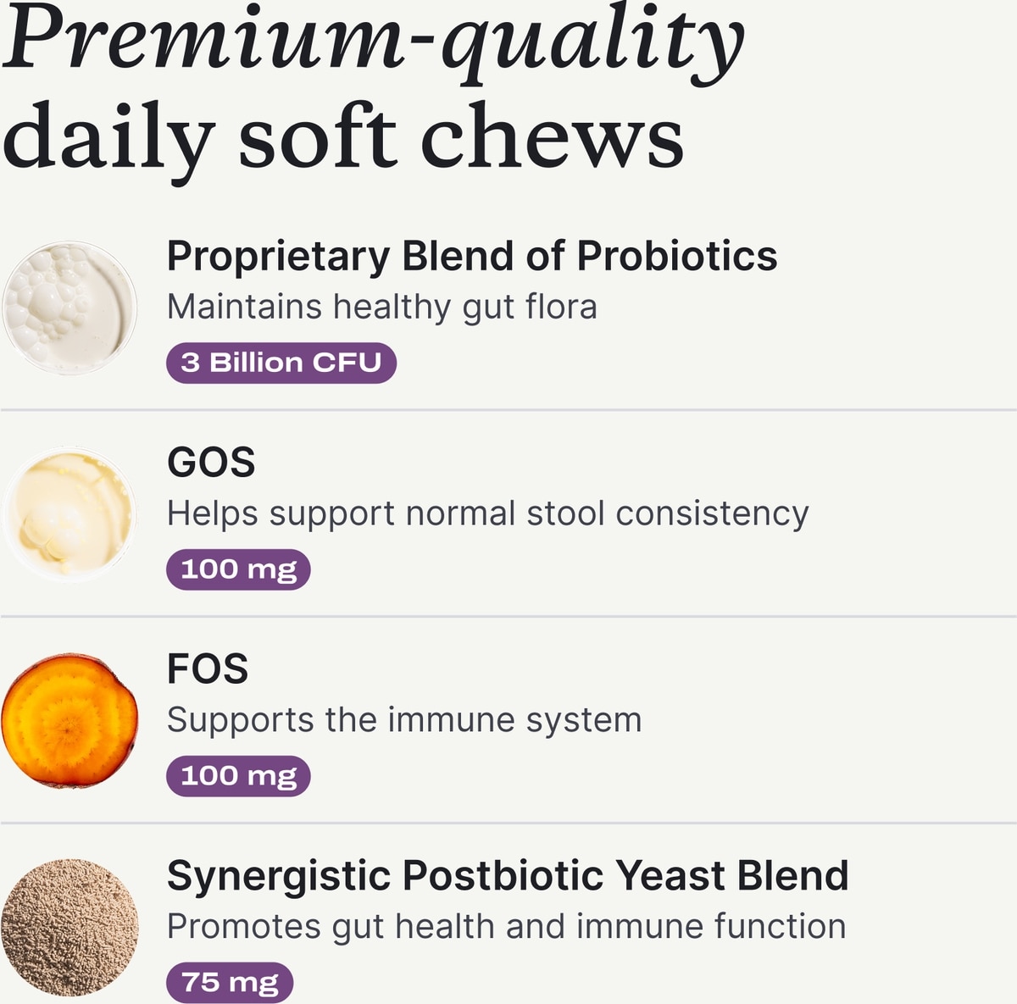Screen dimensions: 1017x1004
Task: Click the Supports the immune system text
Action: point(404,720)
